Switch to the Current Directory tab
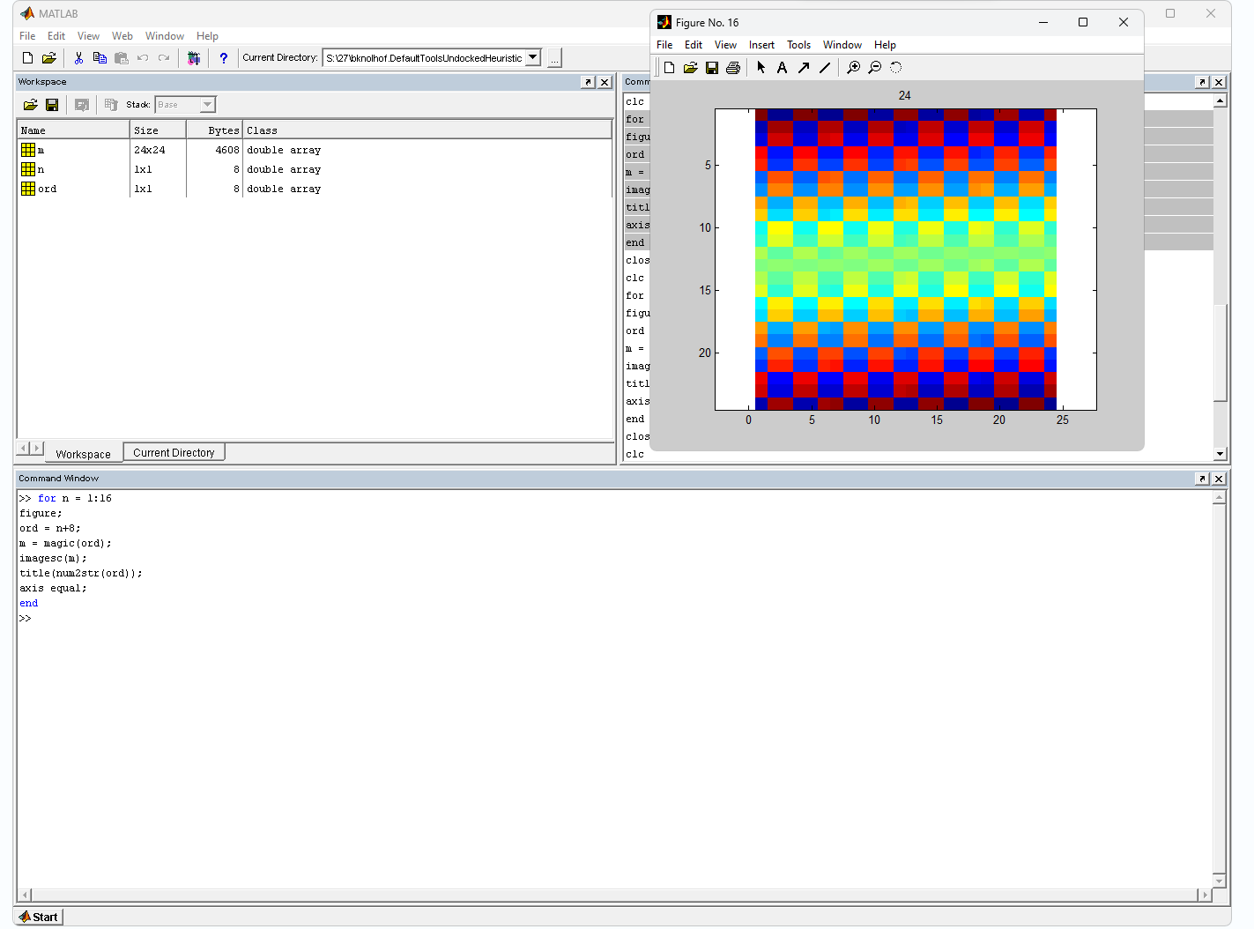1254x929 pixels. [174, 453]
